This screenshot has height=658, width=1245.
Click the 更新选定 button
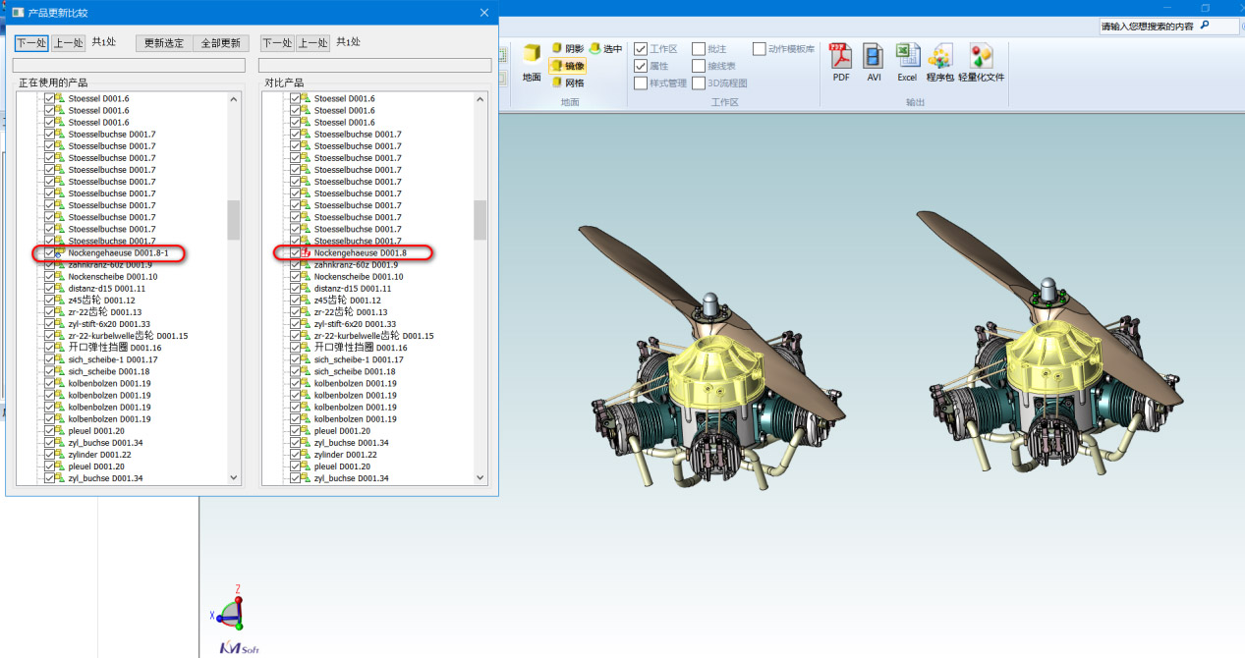(x=164, y=43)
